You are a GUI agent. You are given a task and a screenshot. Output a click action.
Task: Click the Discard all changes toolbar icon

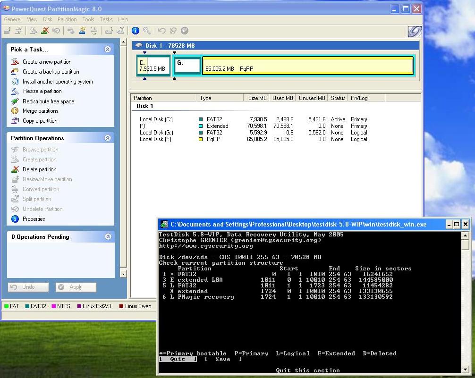pos(173,31)
